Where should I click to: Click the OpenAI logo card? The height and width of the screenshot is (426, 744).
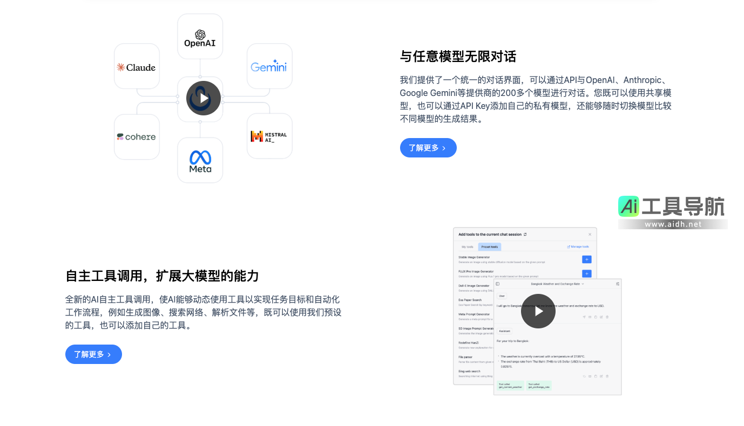200,37
